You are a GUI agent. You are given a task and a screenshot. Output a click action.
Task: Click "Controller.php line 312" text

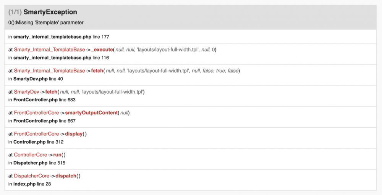click(39, 142)
